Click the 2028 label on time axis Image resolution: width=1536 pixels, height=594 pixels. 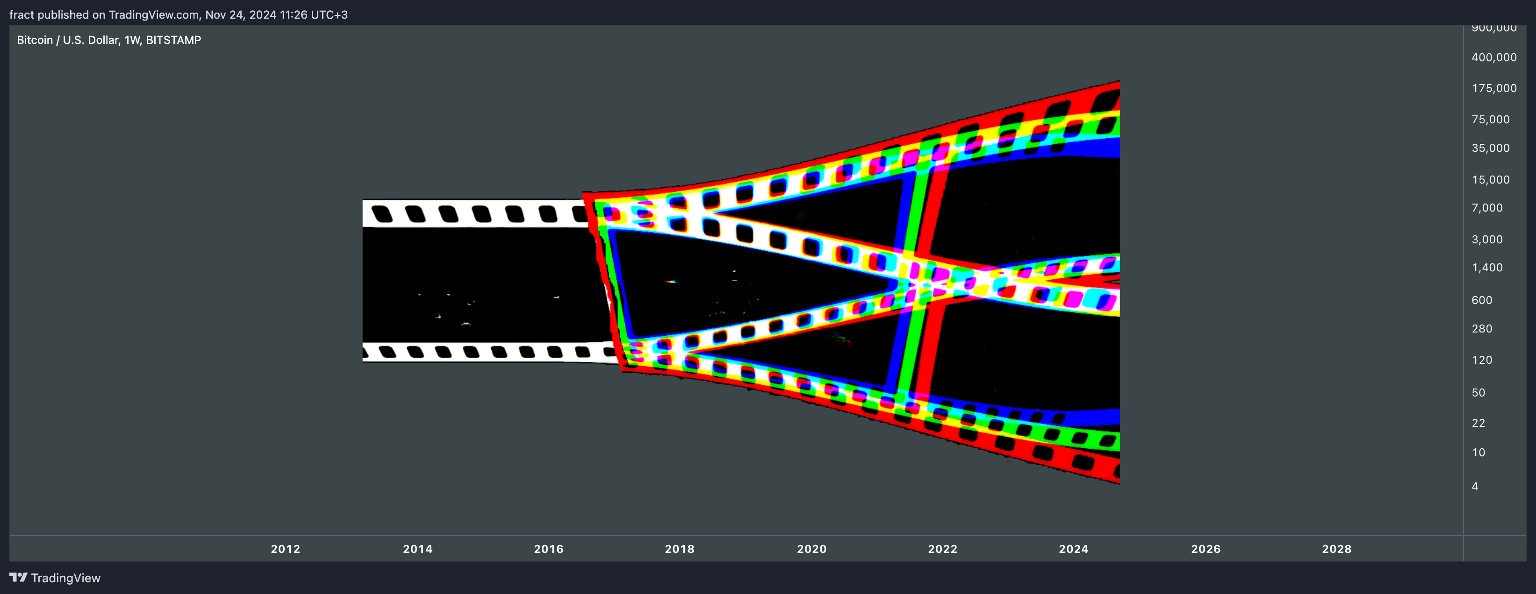click(x=1337, y=549)
